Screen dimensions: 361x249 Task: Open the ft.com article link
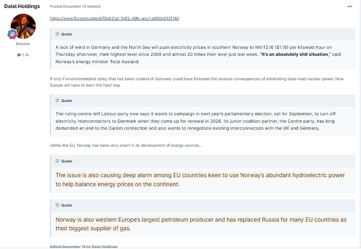point(114,18)
